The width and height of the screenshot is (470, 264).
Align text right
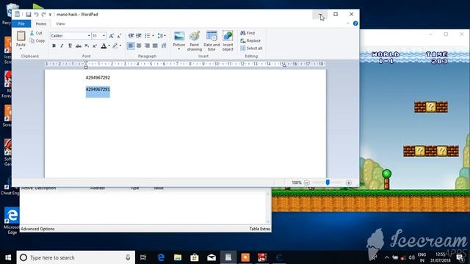pos(147,45)
